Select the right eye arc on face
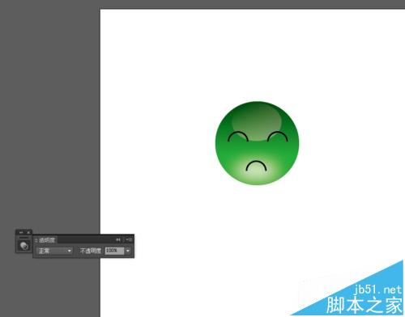Viewport: 405px width, 317px height. coord(278,136)
